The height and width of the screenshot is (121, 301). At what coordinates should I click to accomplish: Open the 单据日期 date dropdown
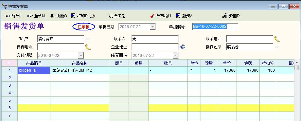point(152,27)
